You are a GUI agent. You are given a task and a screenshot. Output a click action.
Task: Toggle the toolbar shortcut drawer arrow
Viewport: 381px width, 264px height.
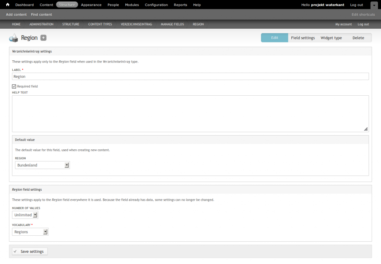click(374, 5)
